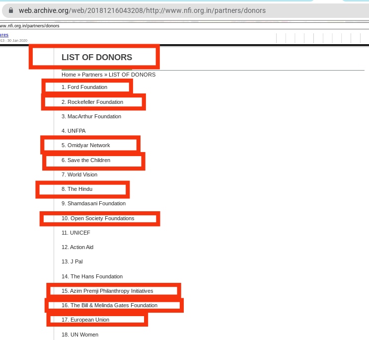Image resolution: width=369 pixels, height=340 pixels.
Task: Open Partners breadcrumb link
Action: [92, 75]
